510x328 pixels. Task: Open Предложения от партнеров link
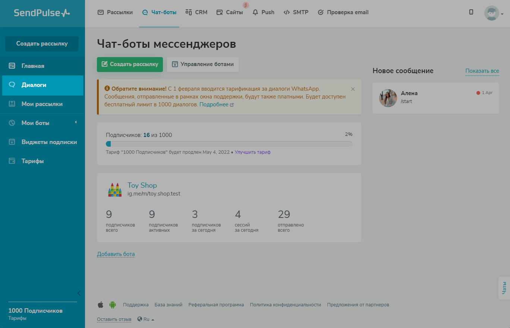[358, 305]
